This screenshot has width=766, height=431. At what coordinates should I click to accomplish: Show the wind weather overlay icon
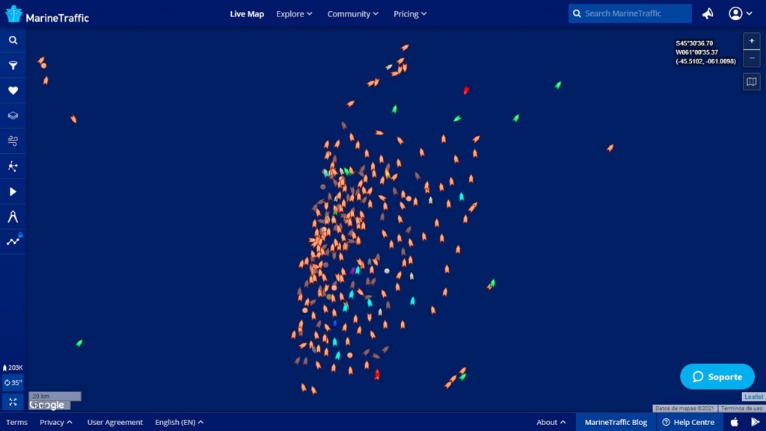point(13,140)
